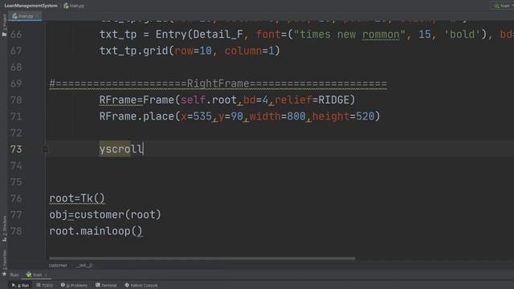Click line number 71 in gutter

(x=16, y=116)
